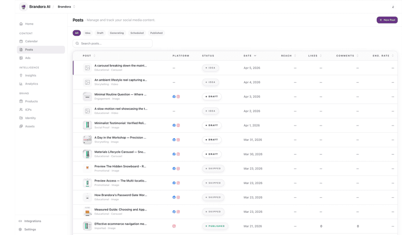The height and width of the screenshot is (235, 417).
Task: Select the All filter pill
Action: click(x=77, y=33)
